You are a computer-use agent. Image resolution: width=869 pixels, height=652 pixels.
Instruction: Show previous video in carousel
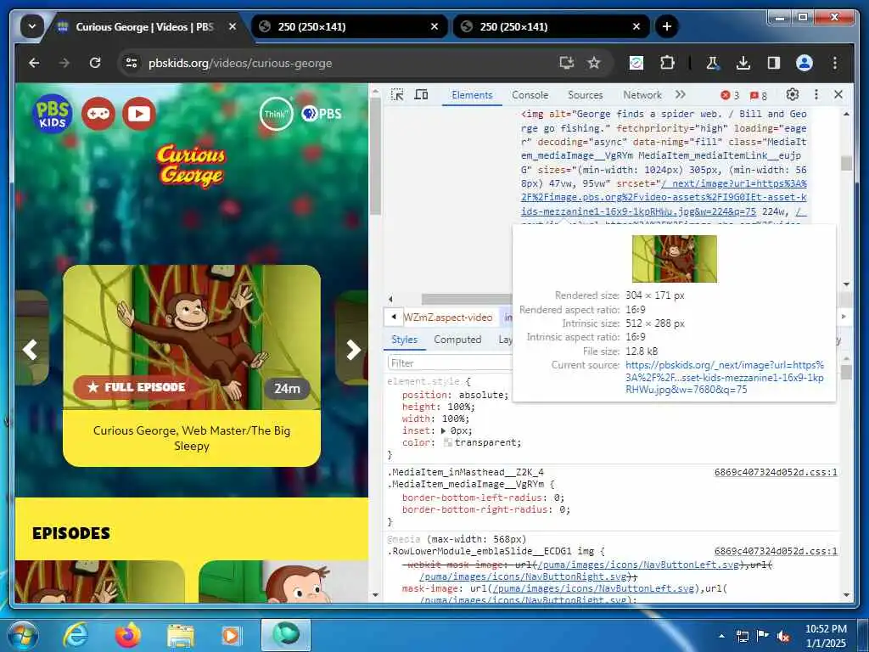point(30,350)
